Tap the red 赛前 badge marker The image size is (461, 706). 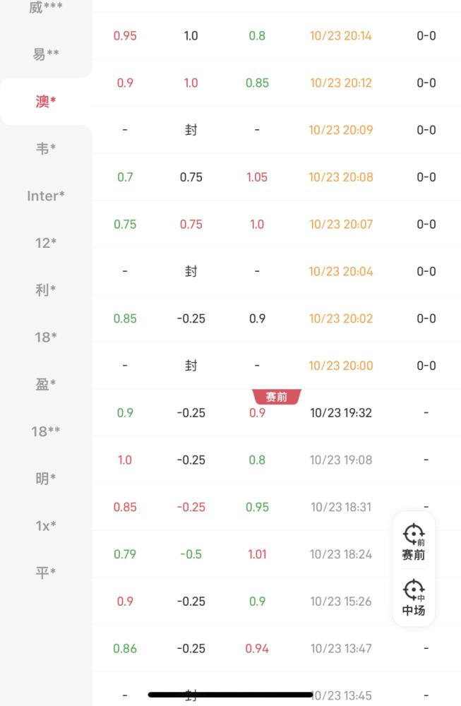click(x=277, y=397)
